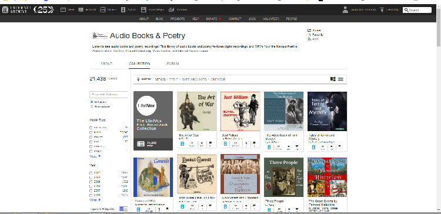Click audio media icon under The Art of War
The height and width of the screenshot is (214, 441).
pos(182,144)
